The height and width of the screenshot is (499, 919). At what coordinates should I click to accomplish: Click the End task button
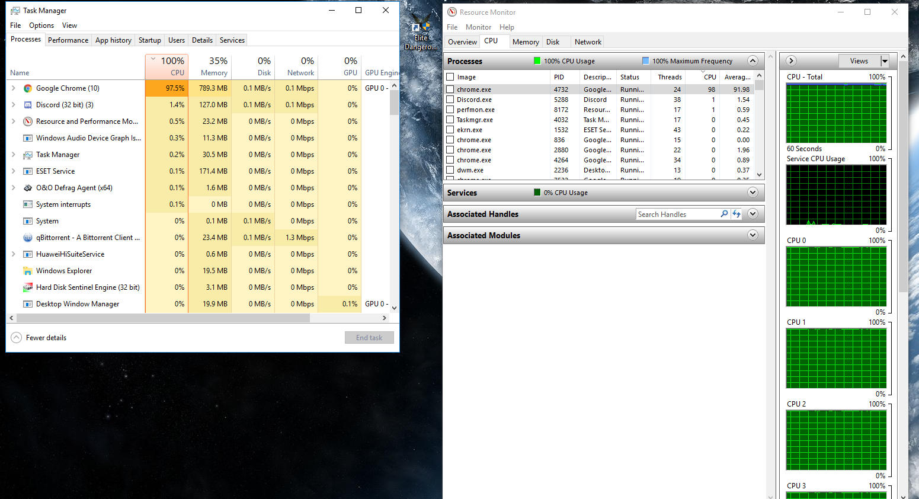click(x=369, y=338)
